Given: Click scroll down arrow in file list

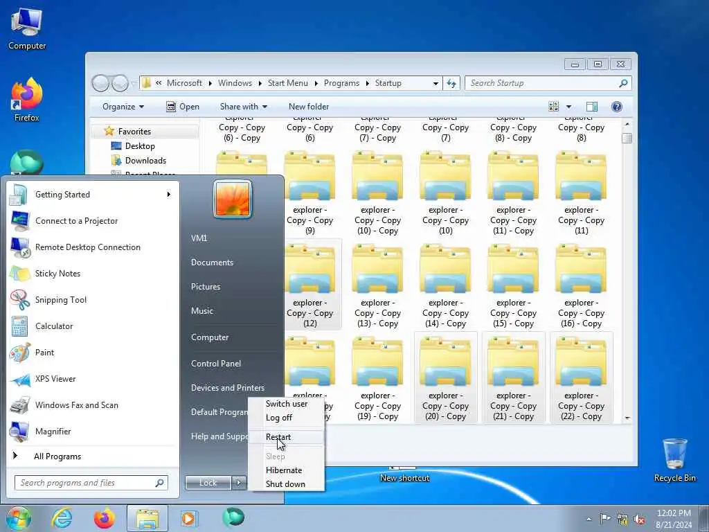Looking at the screenshot, I should pyautogui.click(x=627, y=418).
